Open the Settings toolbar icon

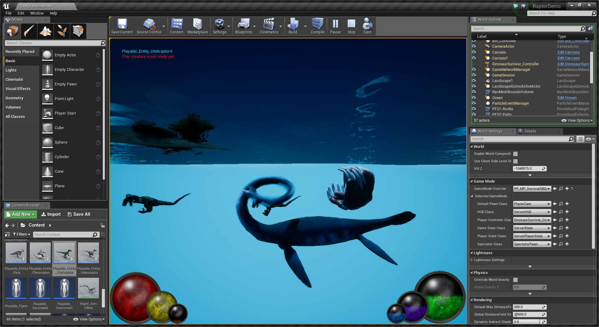tap(219, 26)
